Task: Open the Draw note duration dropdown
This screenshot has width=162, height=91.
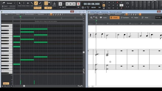Action: coord(38,8)
